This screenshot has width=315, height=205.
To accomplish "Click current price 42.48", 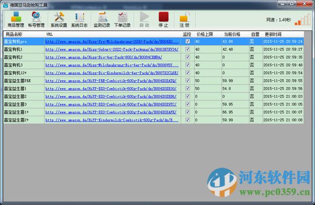I will pos(228,49).
